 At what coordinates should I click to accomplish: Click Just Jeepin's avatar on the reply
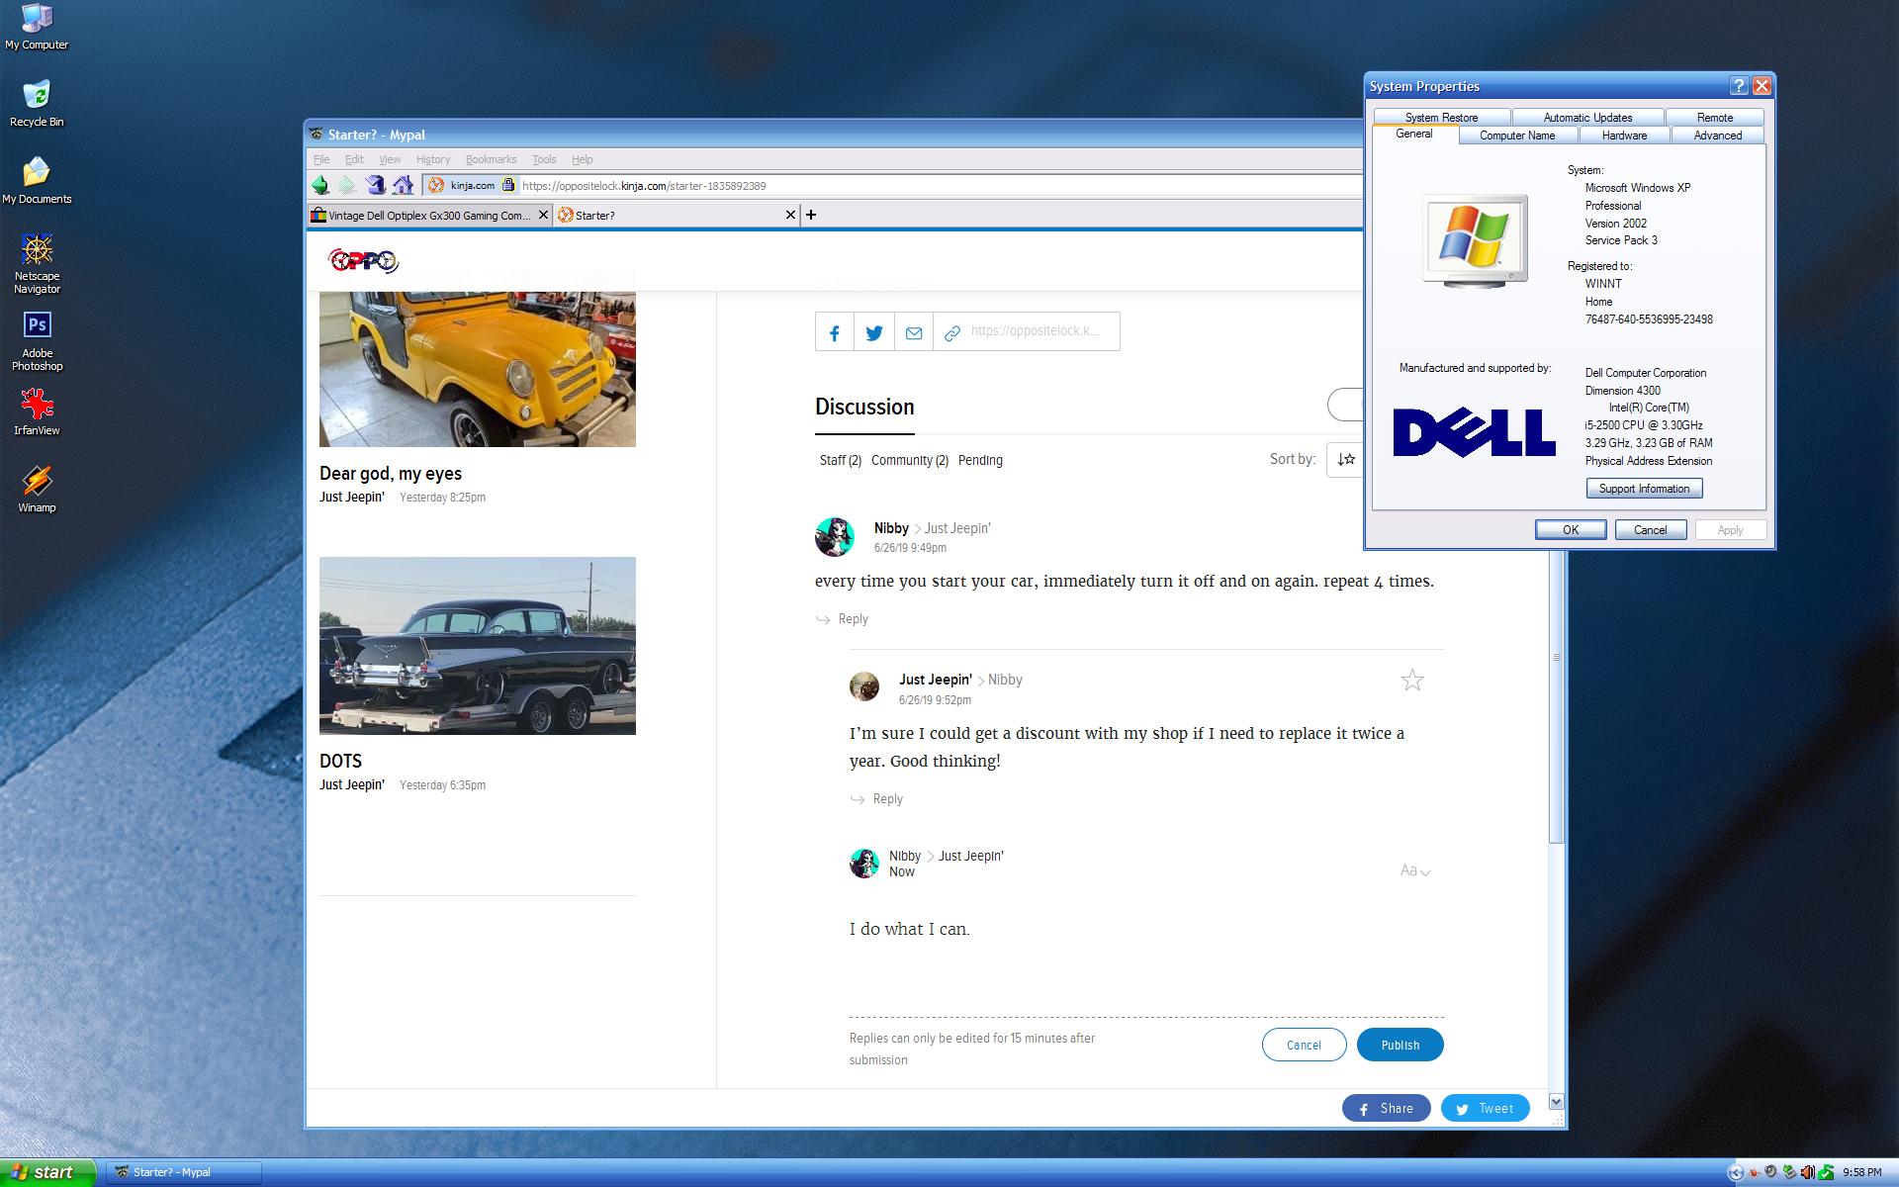point(864,685)
